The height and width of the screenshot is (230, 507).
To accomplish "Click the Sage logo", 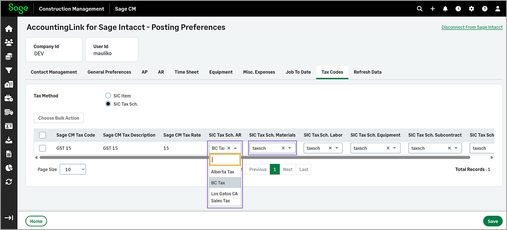I will (x=18, y=8).
